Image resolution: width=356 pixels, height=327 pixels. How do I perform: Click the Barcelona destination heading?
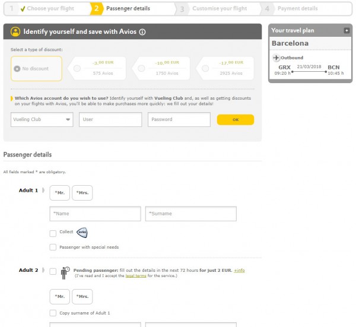click(290, 43)
